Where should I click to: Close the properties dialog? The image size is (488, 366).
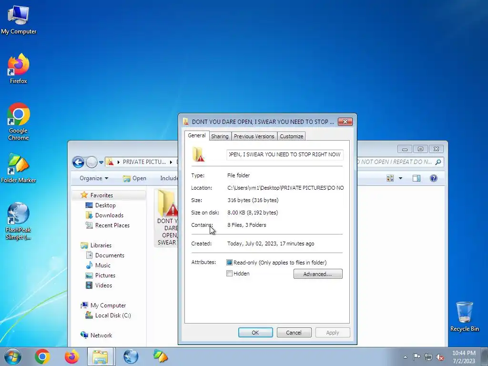345,122
